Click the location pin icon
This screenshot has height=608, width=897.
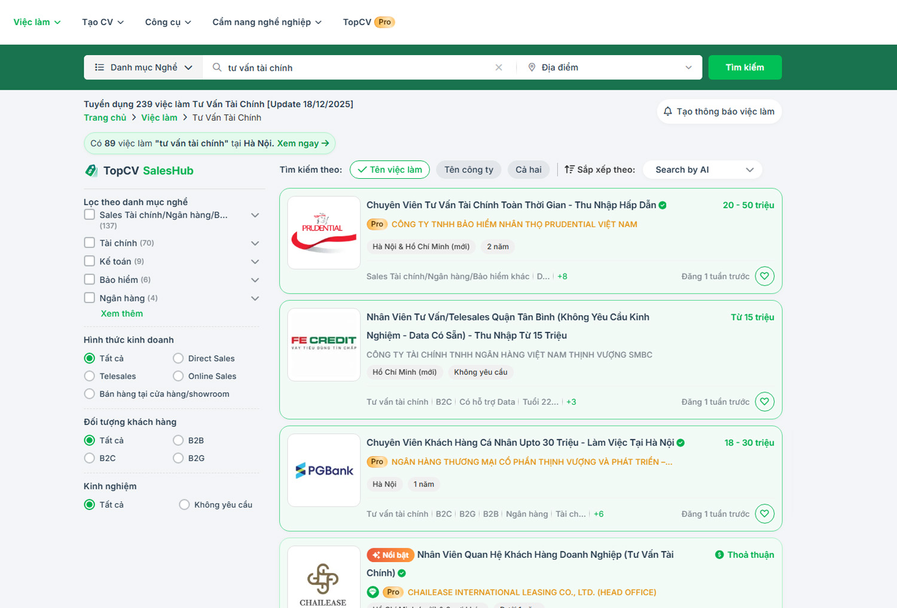point(532,68)
